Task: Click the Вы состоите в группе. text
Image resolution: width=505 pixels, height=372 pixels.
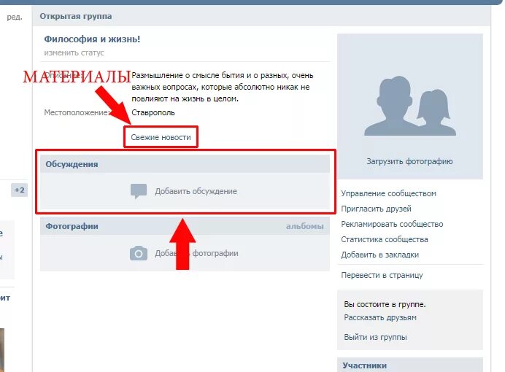Action: (x=385, y=304)
